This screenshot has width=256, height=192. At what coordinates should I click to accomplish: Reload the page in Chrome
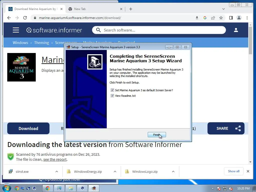click(x=25, y=18)
